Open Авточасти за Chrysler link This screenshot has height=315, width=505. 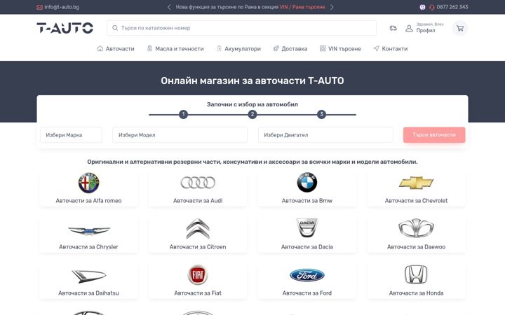click(88, 247)
